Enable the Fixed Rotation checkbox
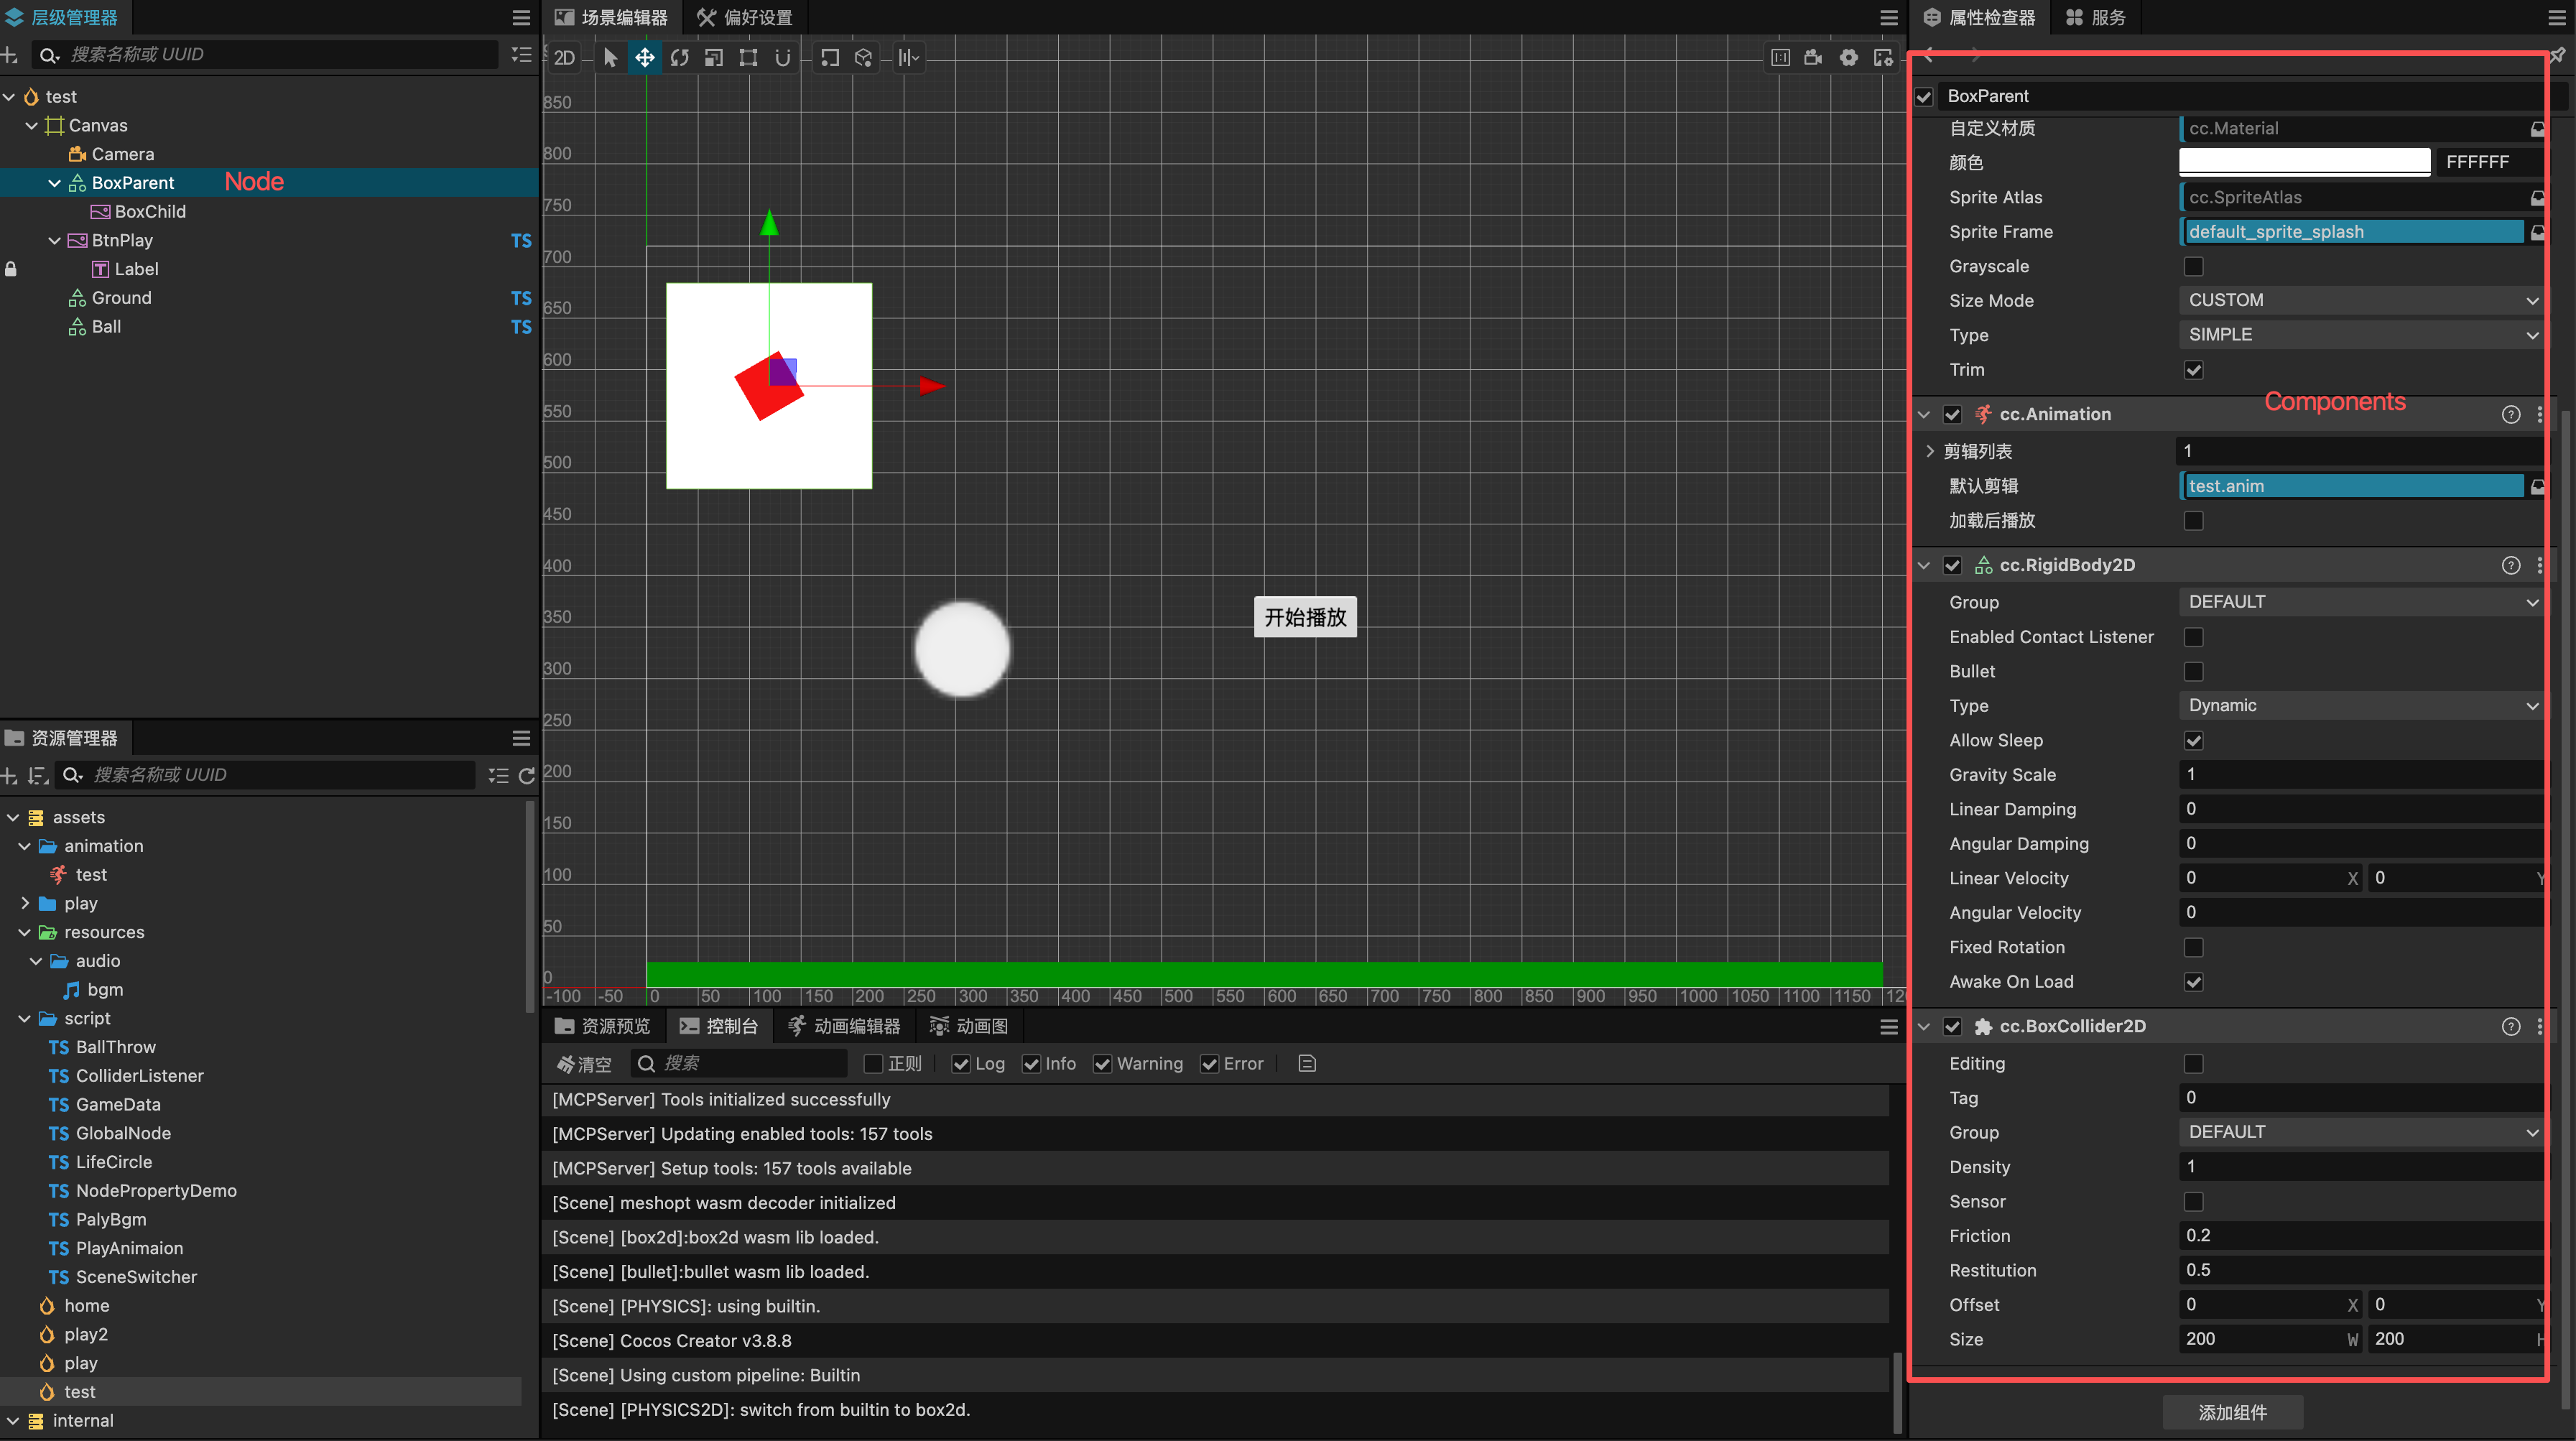This screenshot has width=2576, height=1441. click(x=2193, y=947)
